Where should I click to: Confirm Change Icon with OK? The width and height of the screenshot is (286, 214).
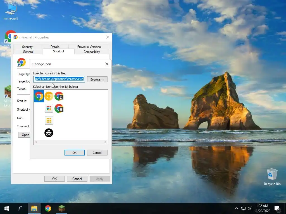pyautogui.click(x=74, y=152)
